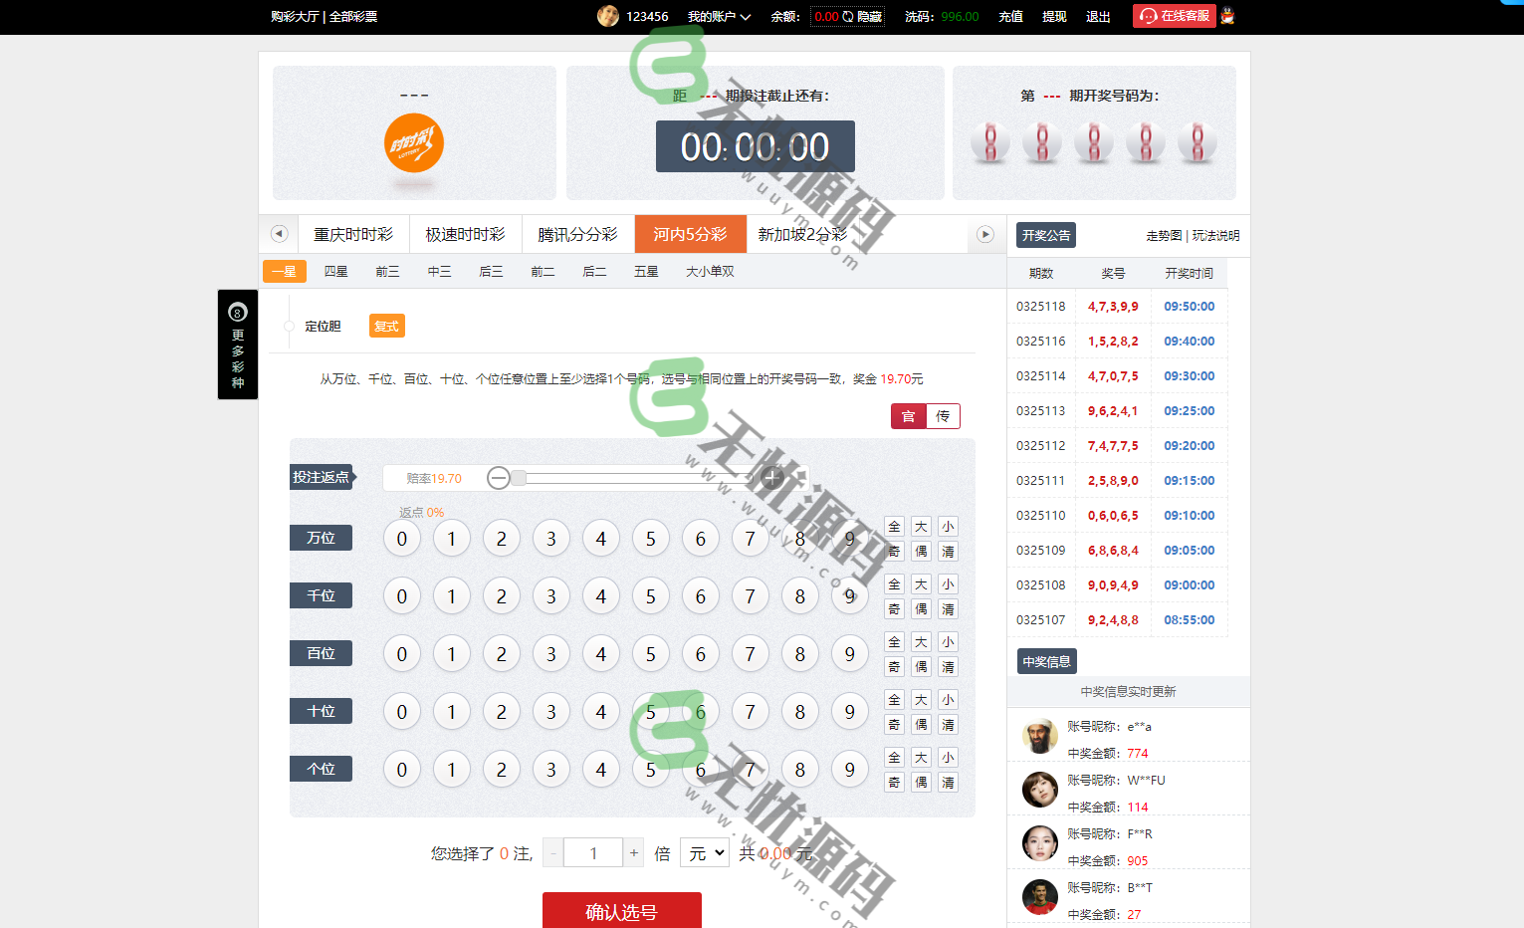Open the 我的账户 dropdown
The image size is (1524, 928).
click(719, 16)
